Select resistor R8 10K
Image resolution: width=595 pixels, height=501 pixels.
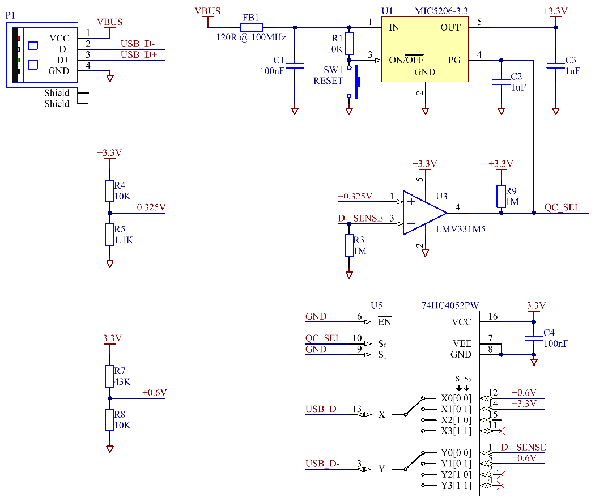[x=110, y=420]
